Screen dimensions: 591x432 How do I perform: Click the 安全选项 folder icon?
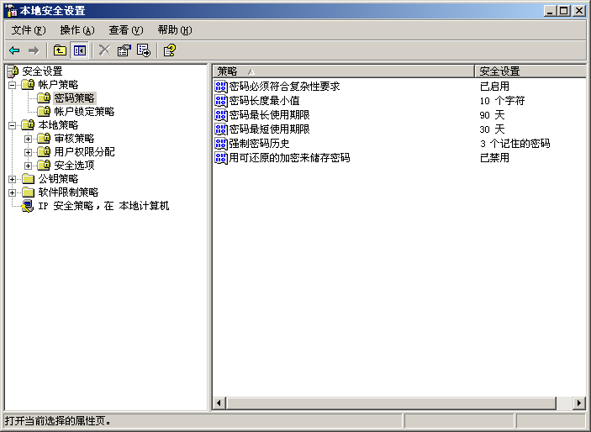coord(44,165)
